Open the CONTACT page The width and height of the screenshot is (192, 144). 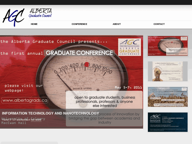click(159, 24)
